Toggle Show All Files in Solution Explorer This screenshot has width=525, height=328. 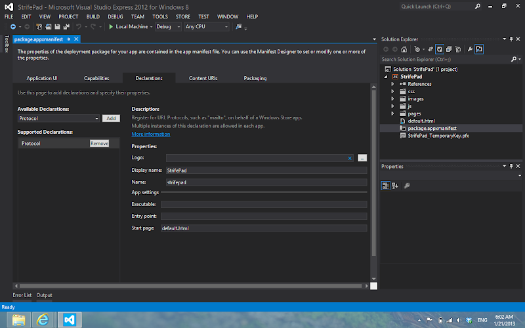coord(457,50)
